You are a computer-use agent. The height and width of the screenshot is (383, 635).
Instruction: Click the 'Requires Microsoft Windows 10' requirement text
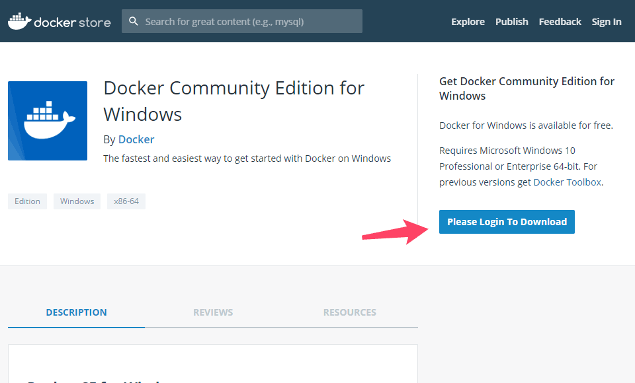coord(521,166)
